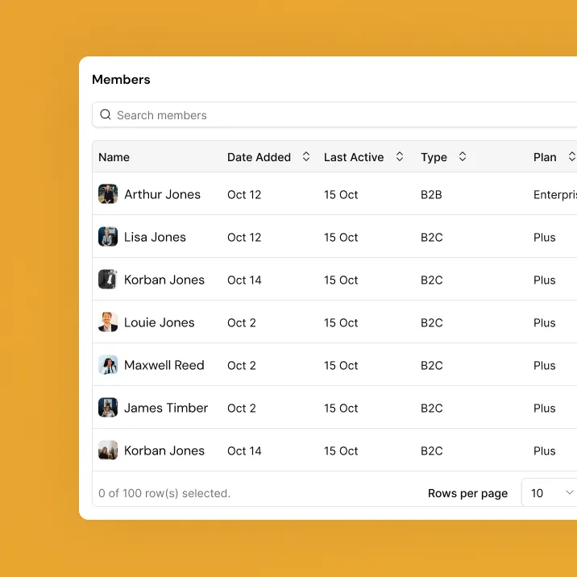Select the name Maxwell Reed
Screen dimensions: 577x577
(164, 365)
